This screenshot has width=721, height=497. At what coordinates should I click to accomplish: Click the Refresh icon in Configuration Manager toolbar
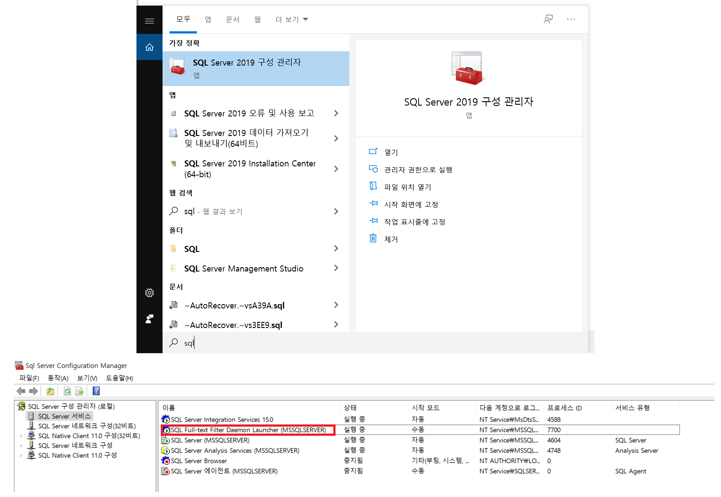point(67,391)
